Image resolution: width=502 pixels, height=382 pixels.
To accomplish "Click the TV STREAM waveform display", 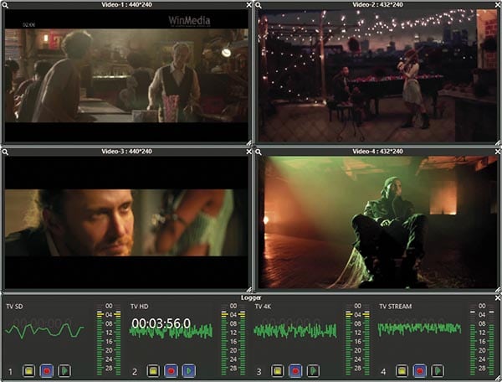I will click(419, 328).
